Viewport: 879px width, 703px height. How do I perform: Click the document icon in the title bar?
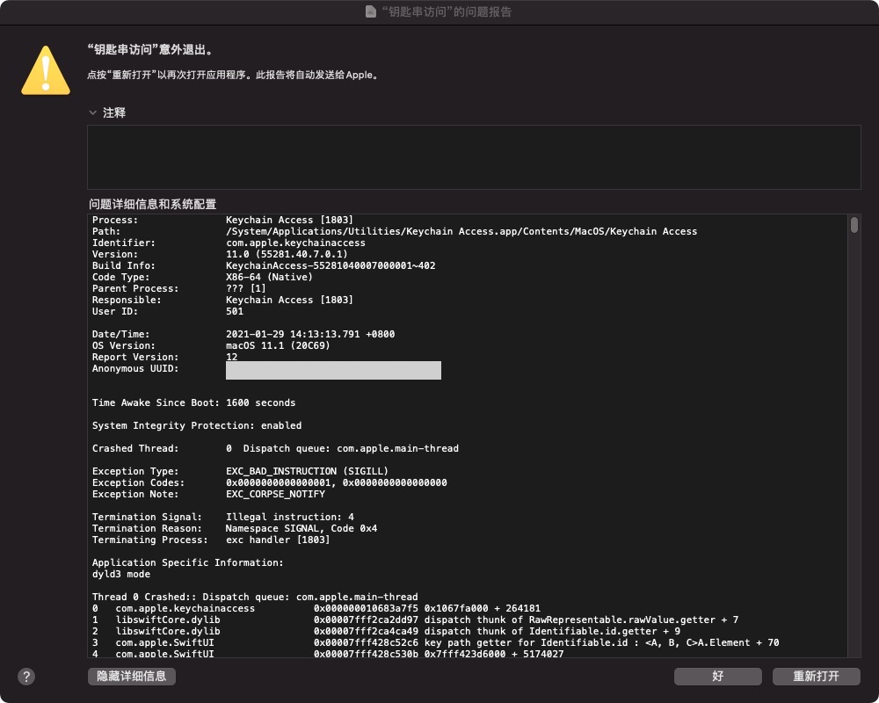coord(372,12)
